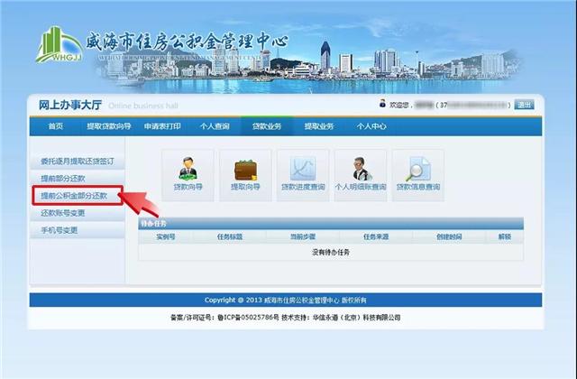Open the 提取向导 wallet icon
This screenshot has width=577, height=379.
click(245, 175)
